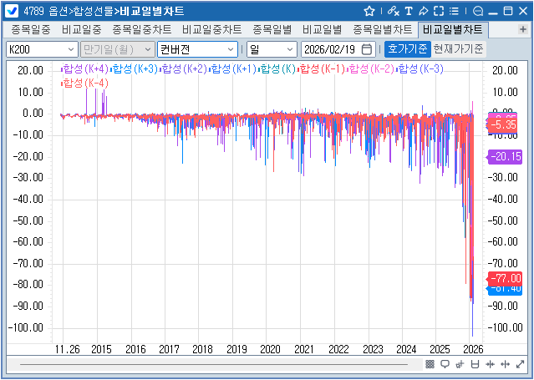Open the 일 period dropdown
534x380 pixels.
[x=271, y=49]
